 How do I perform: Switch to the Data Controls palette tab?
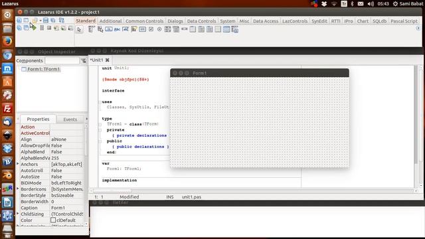[x=201, y=21]
